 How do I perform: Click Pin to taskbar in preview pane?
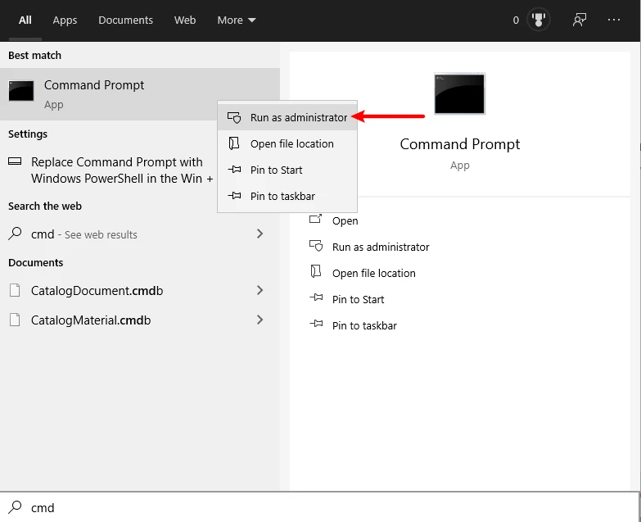point(364,325)
